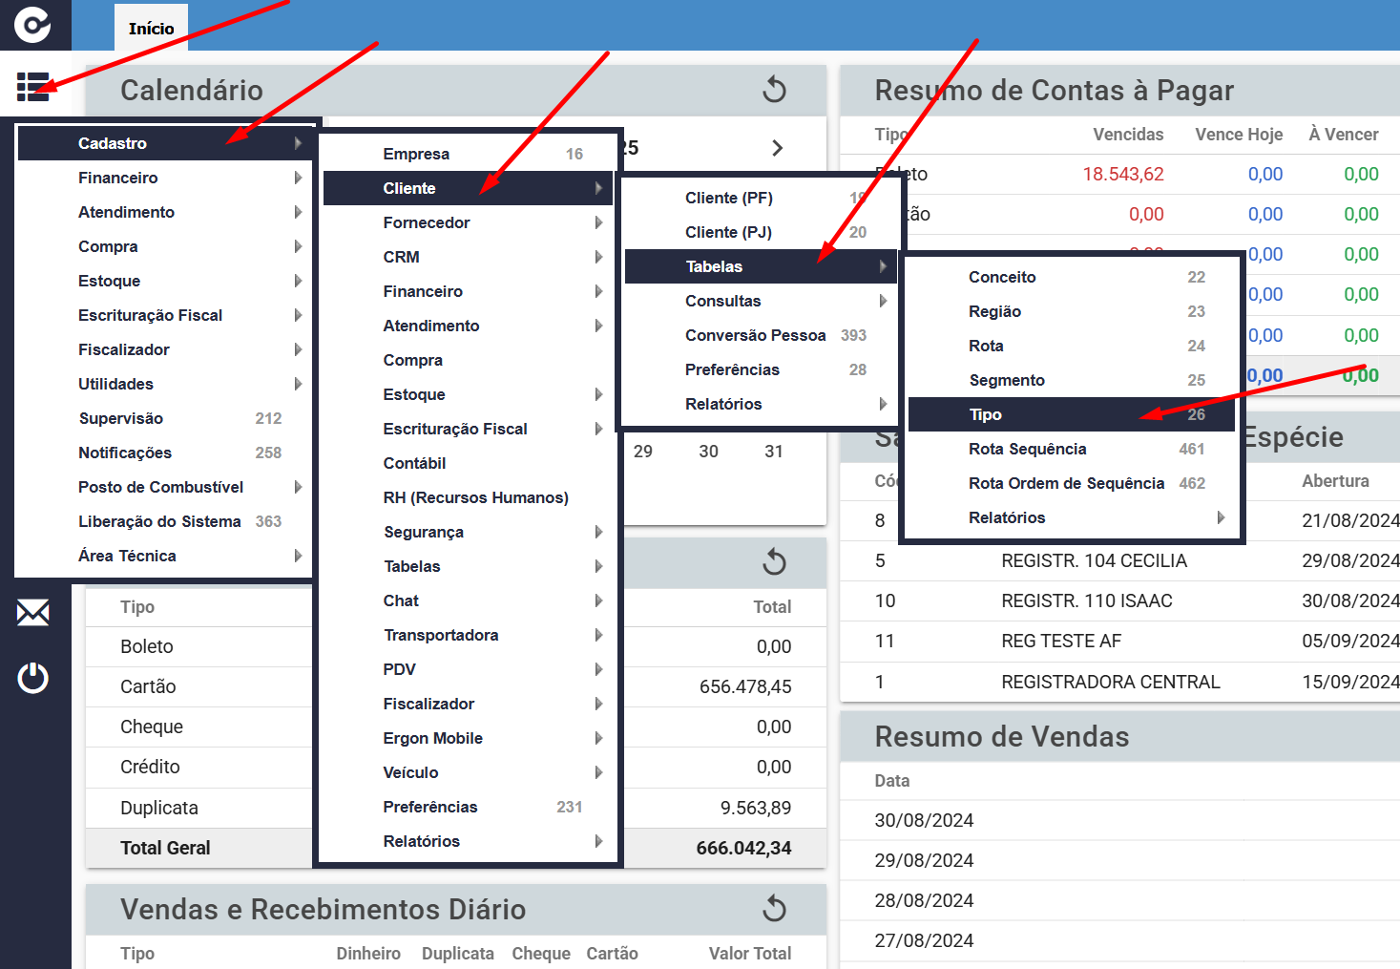Open Rota Sequência 461 entry
The width and height of the screenshot is (1400, 969).
[1072, 449]
